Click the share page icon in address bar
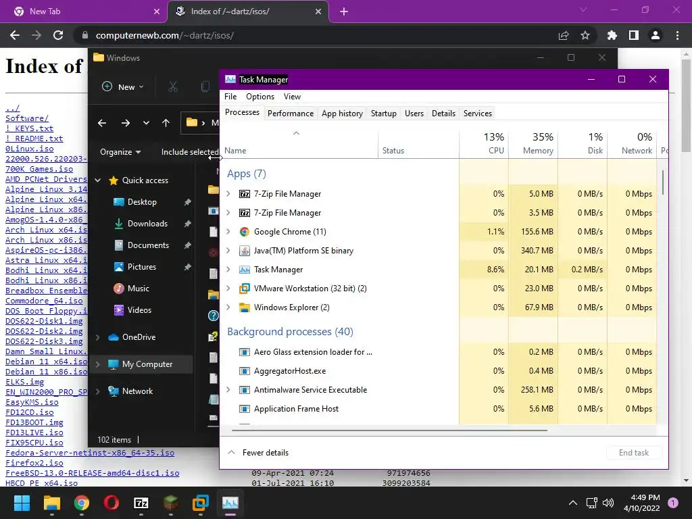 click(x=564, y=35)
